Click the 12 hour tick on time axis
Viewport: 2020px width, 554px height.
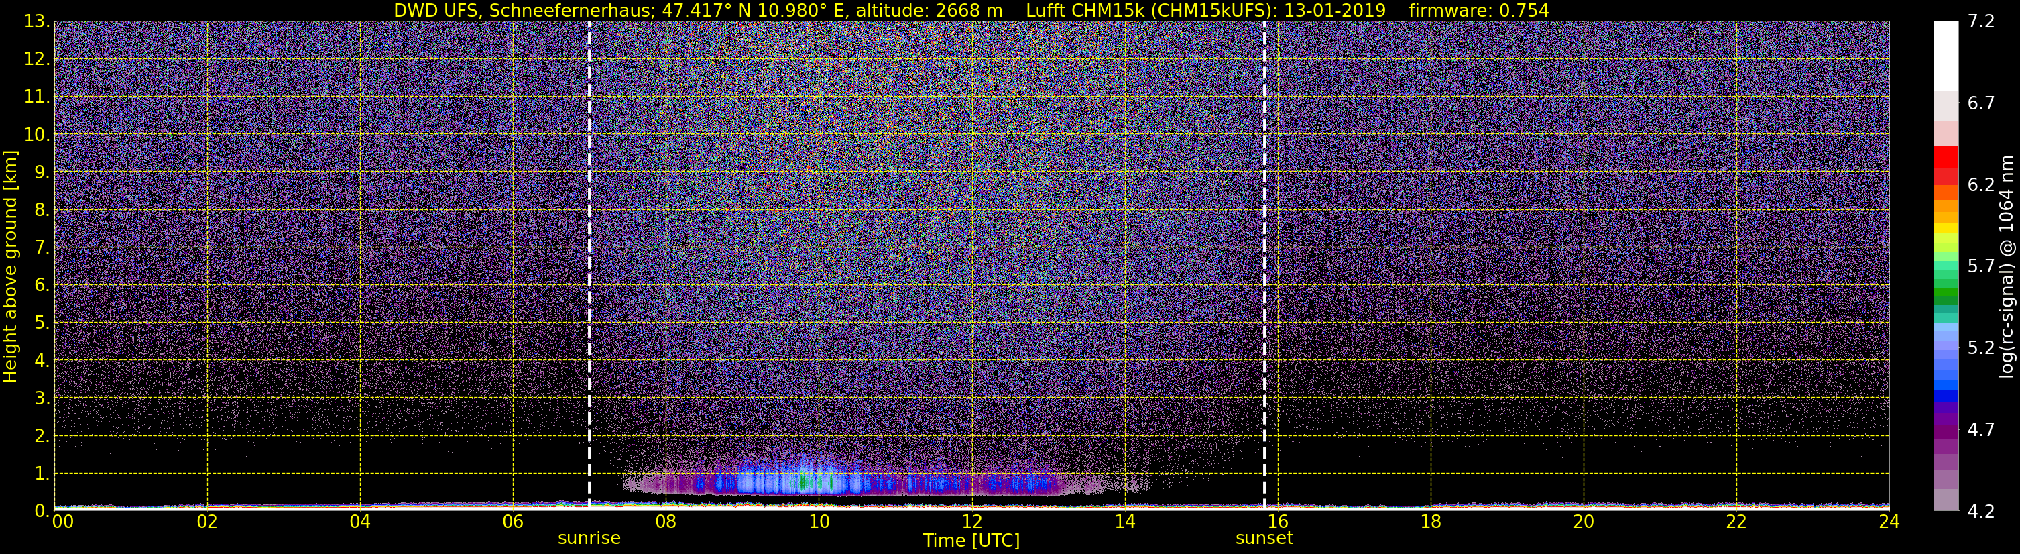(x=971, y=522)
